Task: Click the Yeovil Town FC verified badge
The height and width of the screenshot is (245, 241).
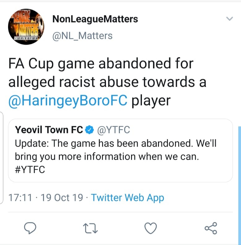Action: coord(90,130)
